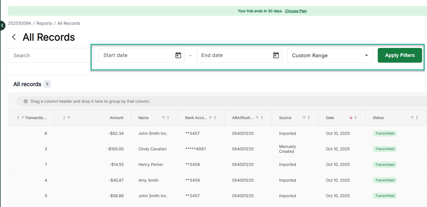
Task: Open ABA/Routing column three-dot menu
Action: (262, 118)
